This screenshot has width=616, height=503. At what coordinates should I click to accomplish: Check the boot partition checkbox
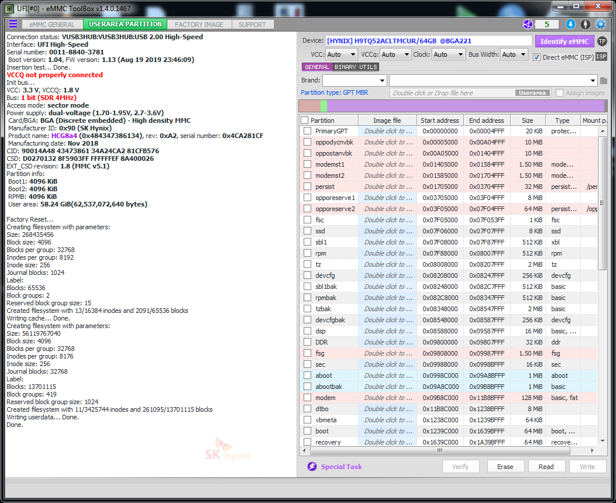308,431
